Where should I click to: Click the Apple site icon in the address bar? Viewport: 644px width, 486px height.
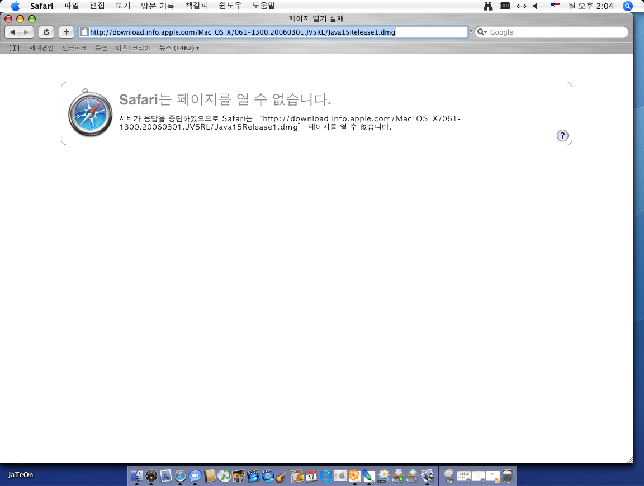84,32
